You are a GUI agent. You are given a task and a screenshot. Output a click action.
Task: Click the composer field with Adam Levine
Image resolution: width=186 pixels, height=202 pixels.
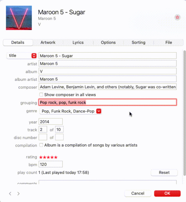pyautogui.click(x=108, y=87)
